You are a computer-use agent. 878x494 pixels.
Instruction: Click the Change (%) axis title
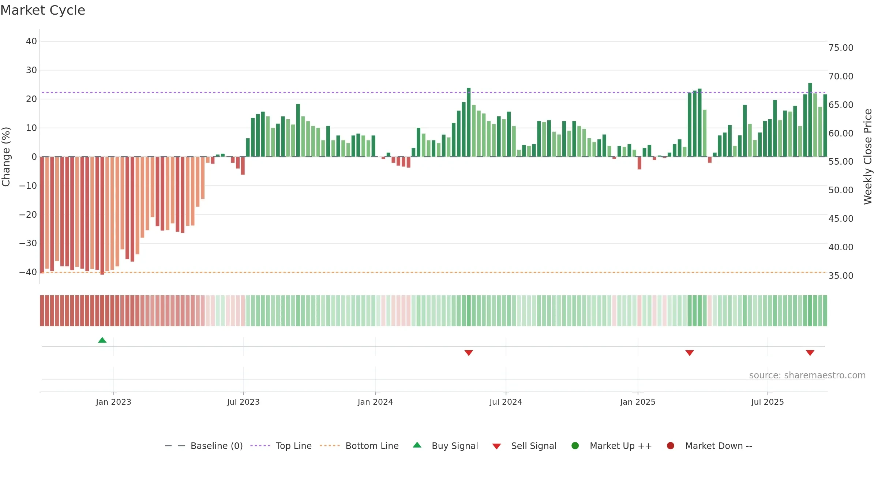click(6, 157)
